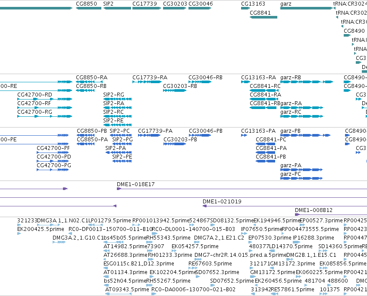367x296 pixels.
Task: Click the CG13163 gene bar
Action: (245, 8)
